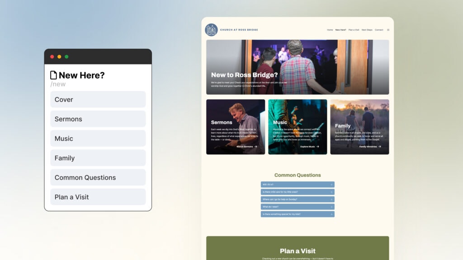Click the red close window dot
Image resolution: width=463 pixels, height=260 pixels.
(x=52, y=56)
